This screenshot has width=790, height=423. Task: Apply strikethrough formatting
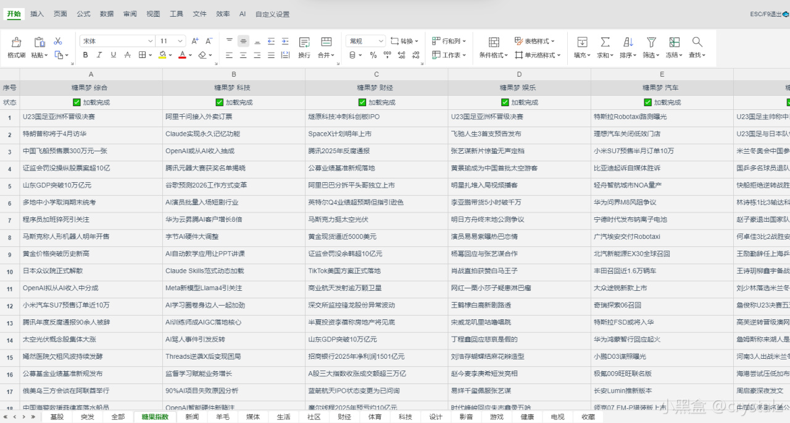click(x=128, y=55)
